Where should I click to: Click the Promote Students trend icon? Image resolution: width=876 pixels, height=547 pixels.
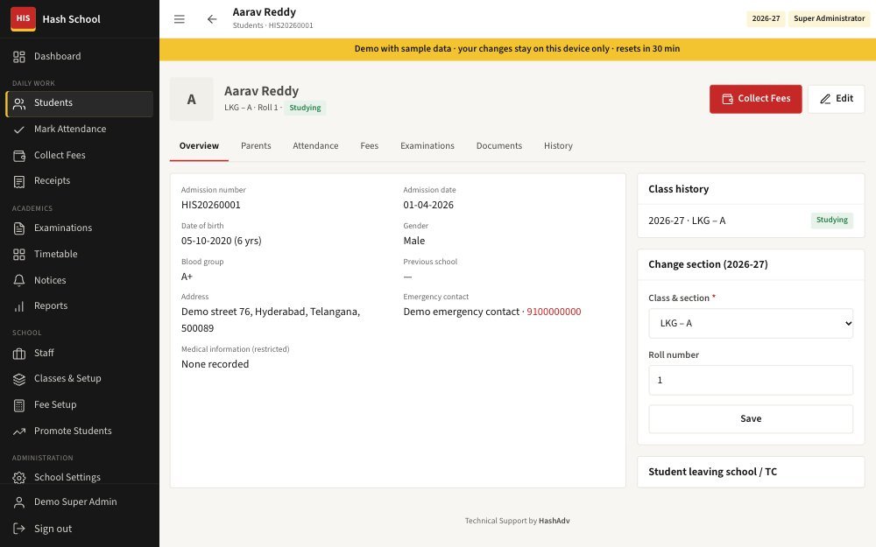(19, 431)
